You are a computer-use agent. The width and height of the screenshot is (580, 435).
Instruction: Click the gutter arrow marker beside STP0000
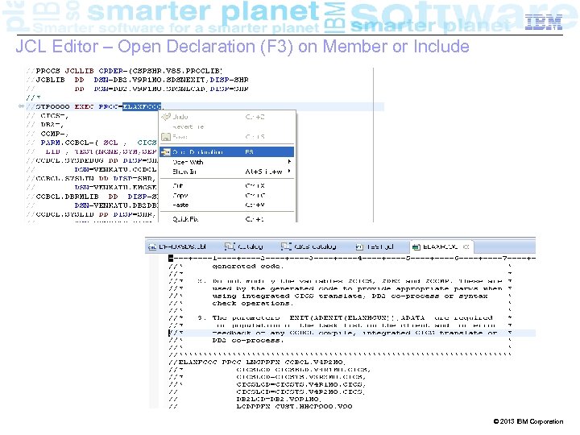[21, 106]
